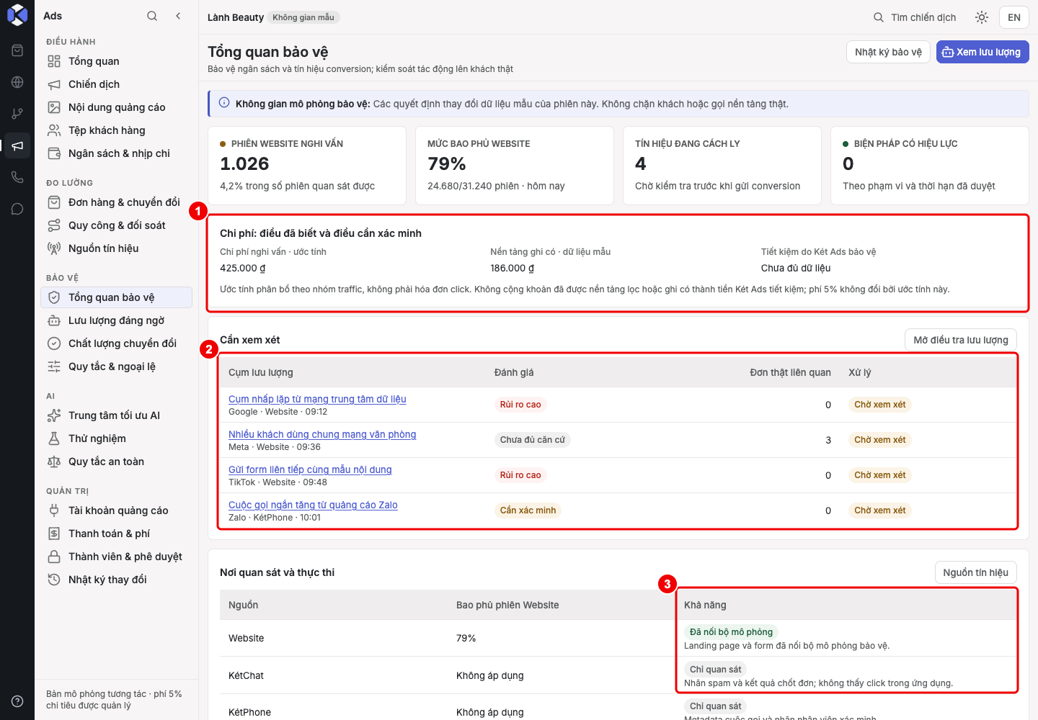The image size is (1038, 720).
Task: Open Quy tắc & ngoại lệ
Action: 116,366
